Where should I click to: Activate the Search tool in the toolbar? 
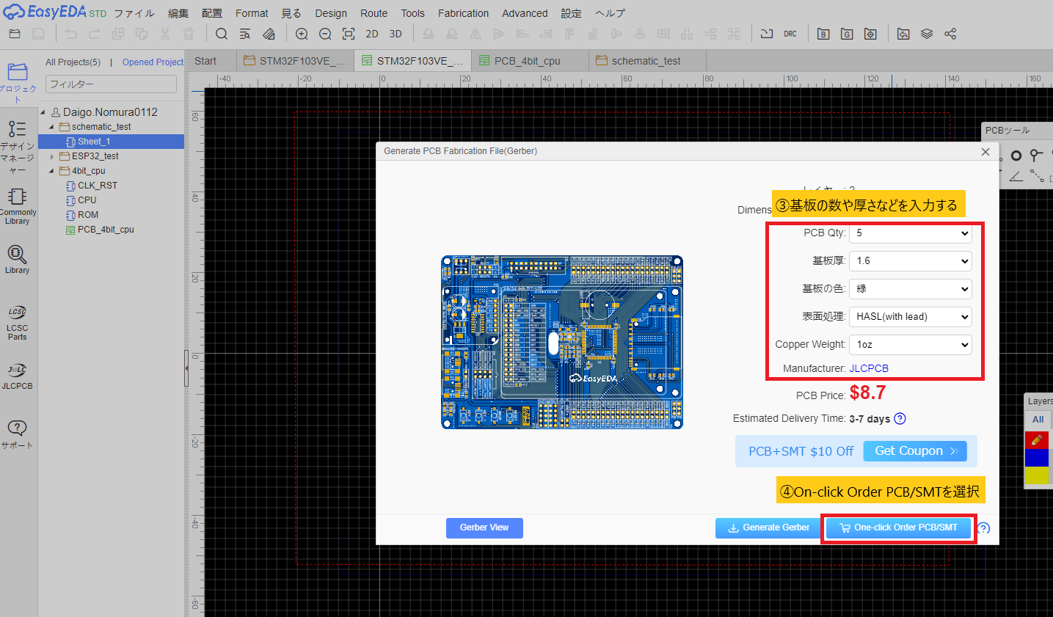tap(222, 34)
